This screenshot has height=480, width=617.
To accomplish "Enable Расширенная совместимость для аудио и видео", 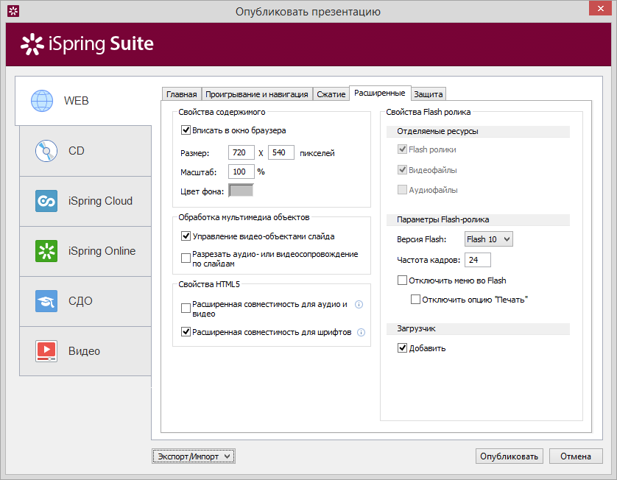I will tap(186, 308).
